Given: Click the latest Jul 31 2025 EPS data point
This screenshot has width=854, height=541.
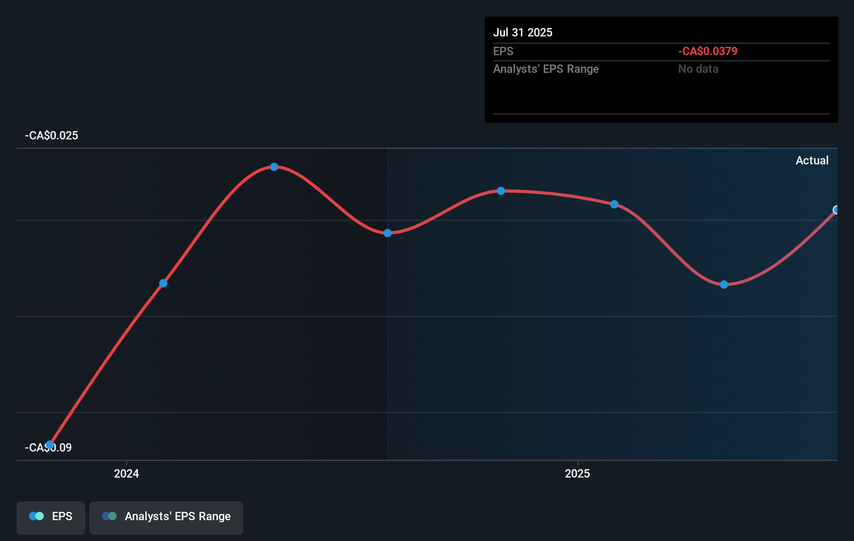Looking at the screenshot, I should click(x=836, y=210).
